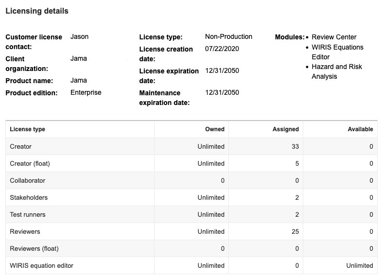Viewport: 382px width, 278px height.
Task: Click the Available column header
Action: coord(360,129)
